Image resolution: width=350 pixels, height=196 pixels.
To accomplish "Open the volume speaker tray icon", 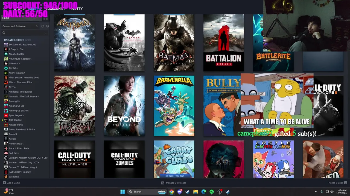I will 332,192.
